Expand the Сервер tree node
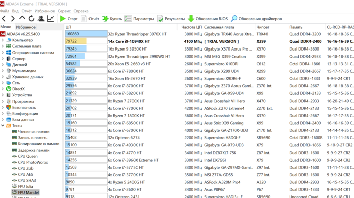Viewport: 354px width, 198px height. coord(3,59)
